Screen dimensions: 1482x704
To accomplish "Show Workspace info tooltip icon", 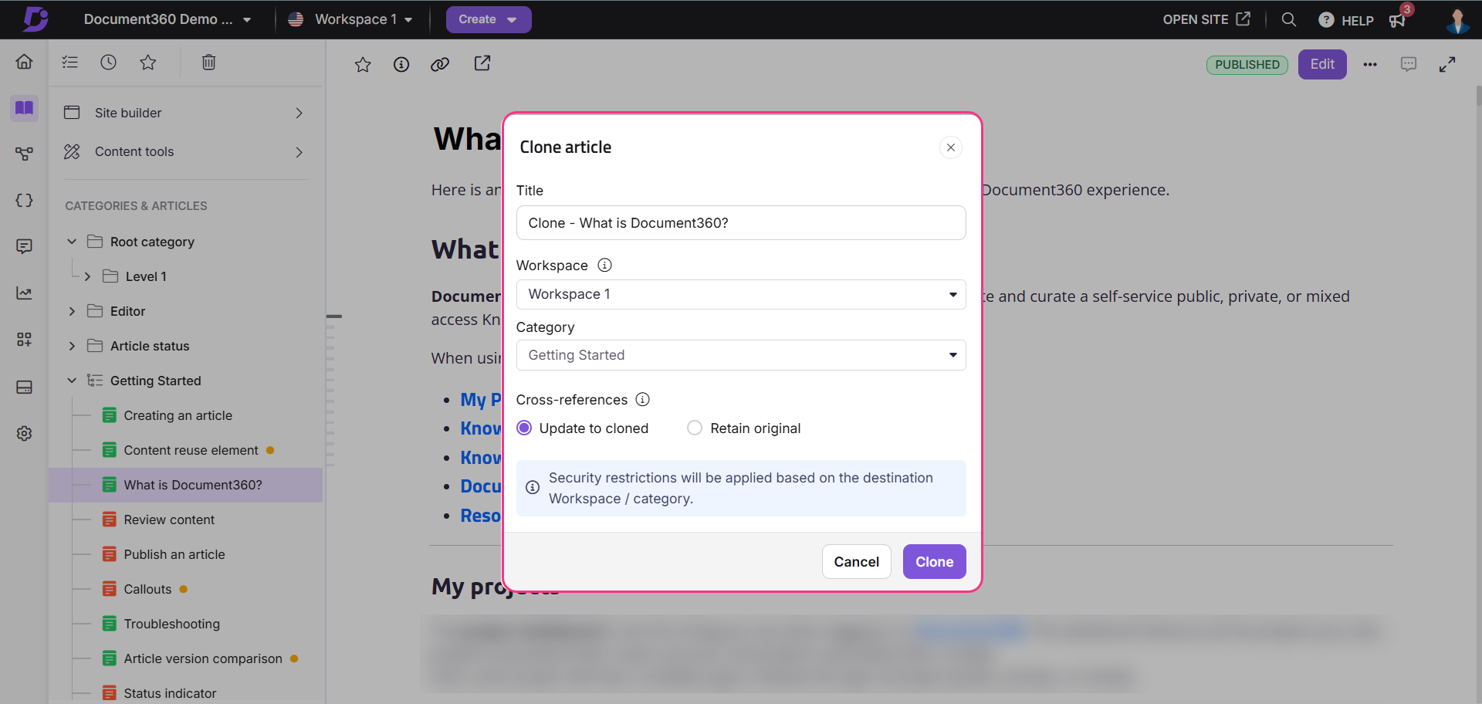I will pos(605,265).
